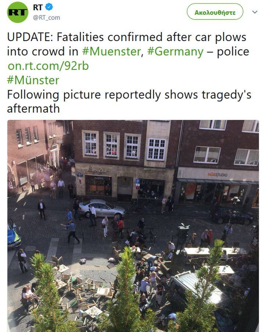Click the word aftermath in tweet
Screen dimensions: 270x332
33,109
